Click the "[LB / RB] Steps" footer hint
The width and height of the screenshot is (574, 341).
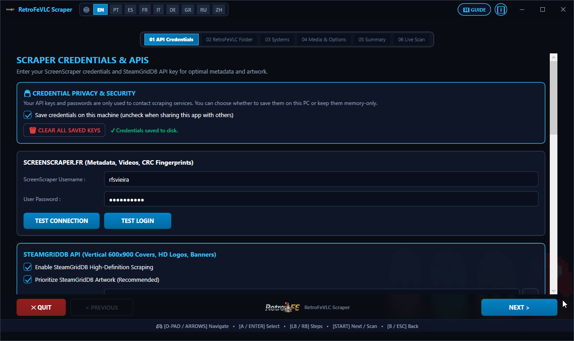(x=306, y=326)
